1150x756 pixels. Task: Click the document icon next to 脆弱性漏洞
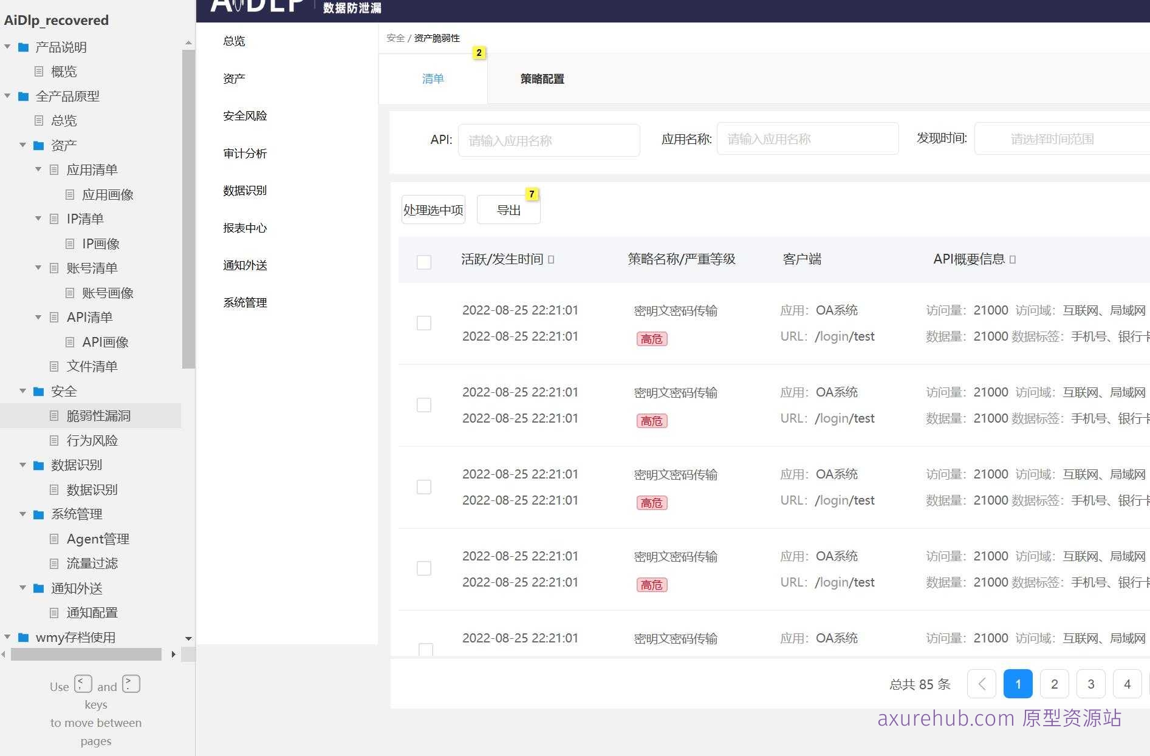53,415
